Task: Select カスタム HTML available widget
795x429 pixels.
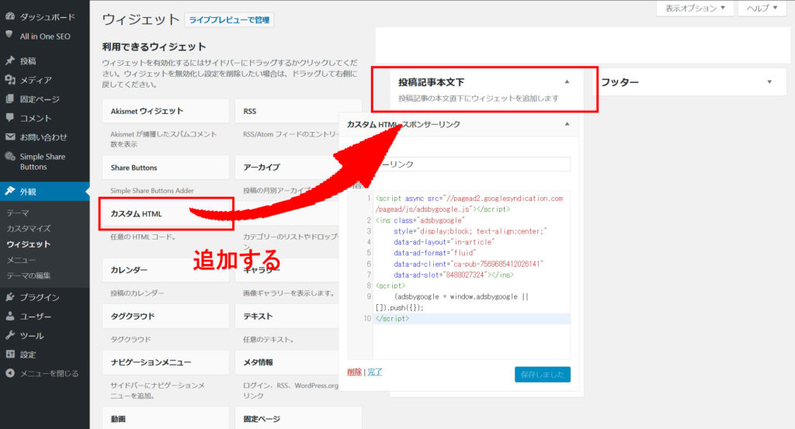Action: coord(166,214)
